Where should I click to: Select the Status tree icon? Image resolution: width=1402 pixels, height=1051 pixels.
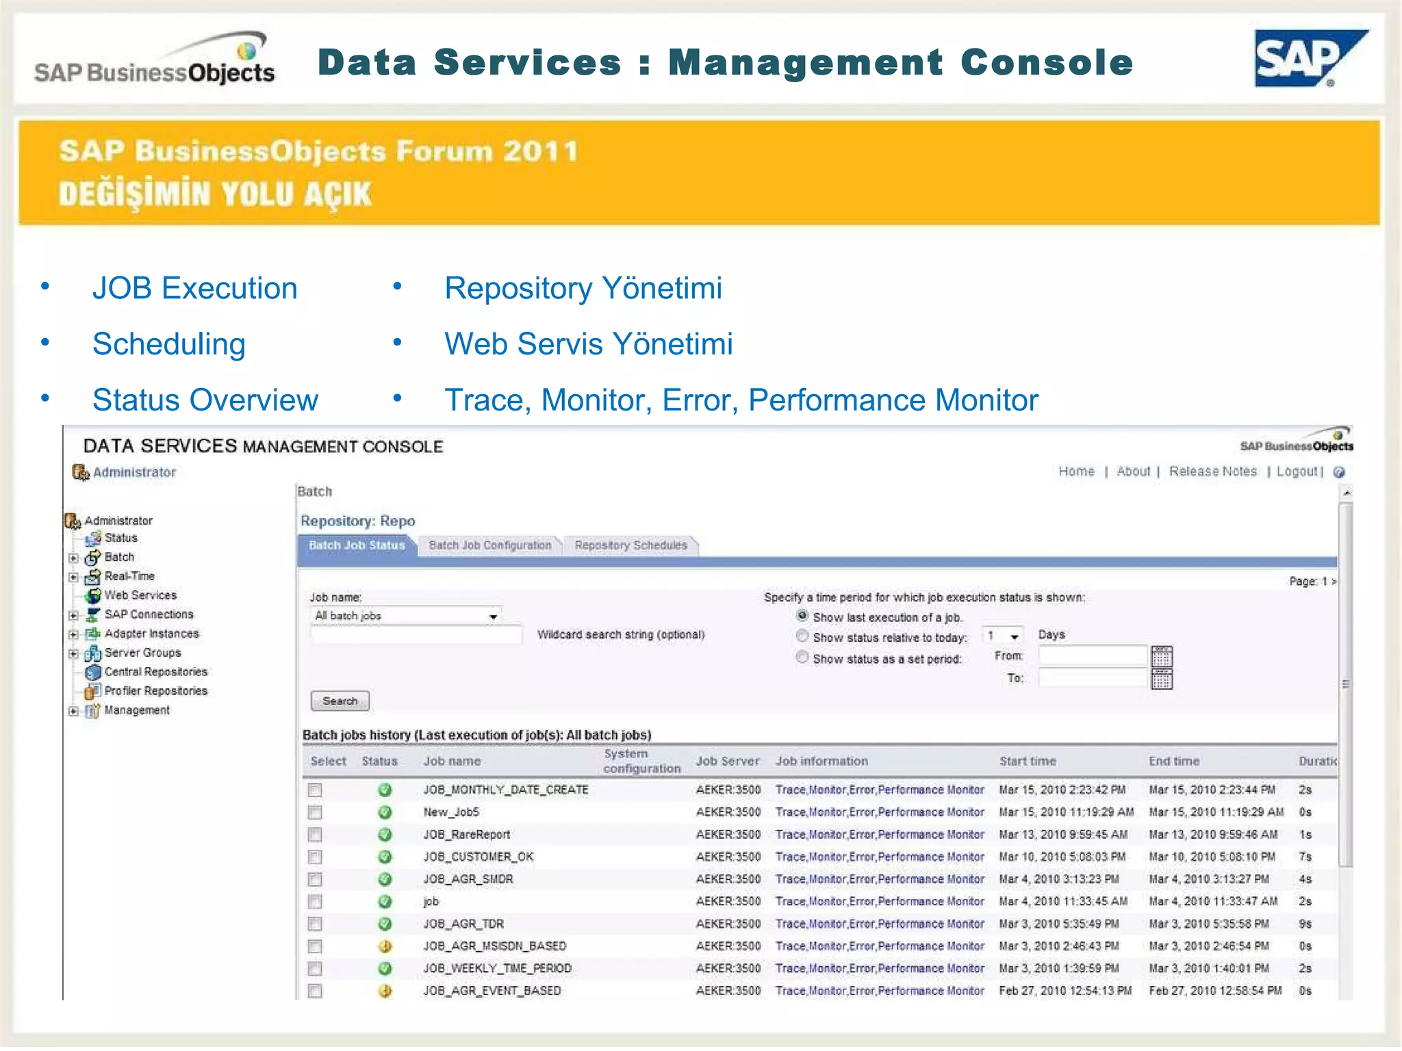93,539
